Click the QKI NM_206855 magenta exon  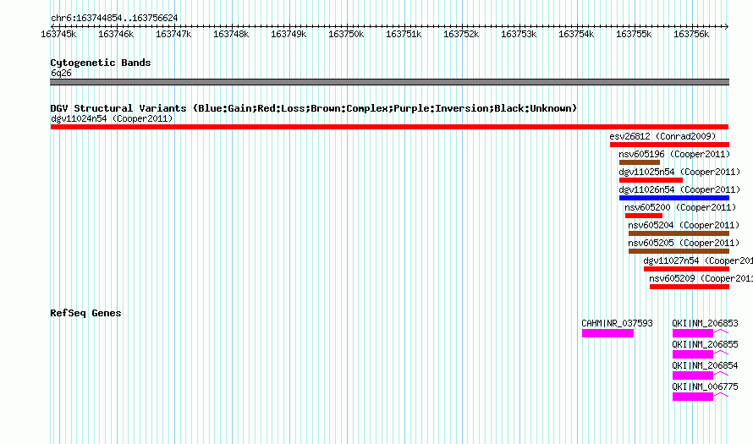(692, 354)
